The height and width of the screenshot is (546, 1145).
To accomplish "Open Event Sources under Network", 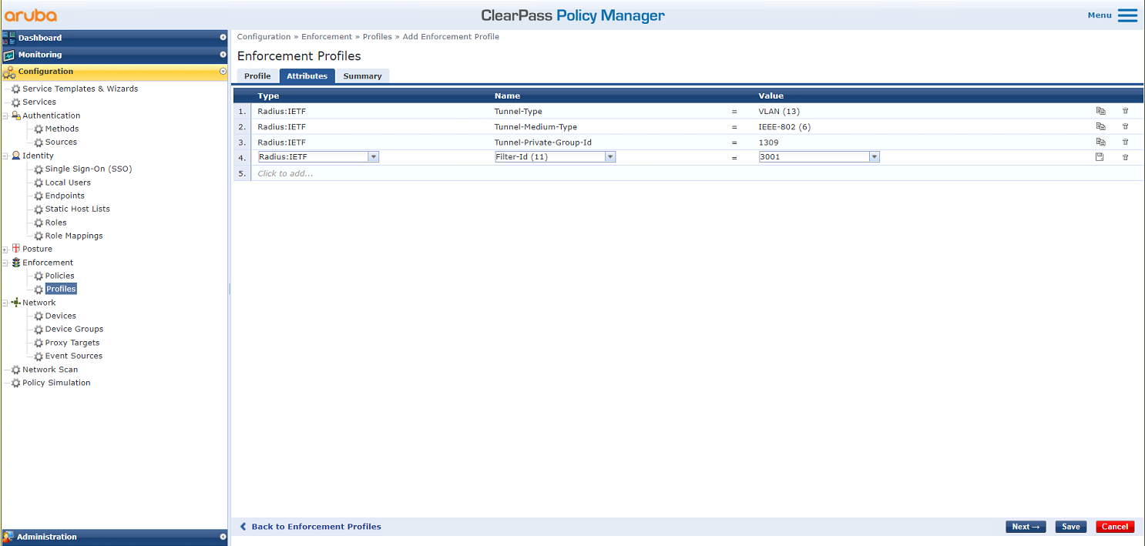I will point(74,356).
